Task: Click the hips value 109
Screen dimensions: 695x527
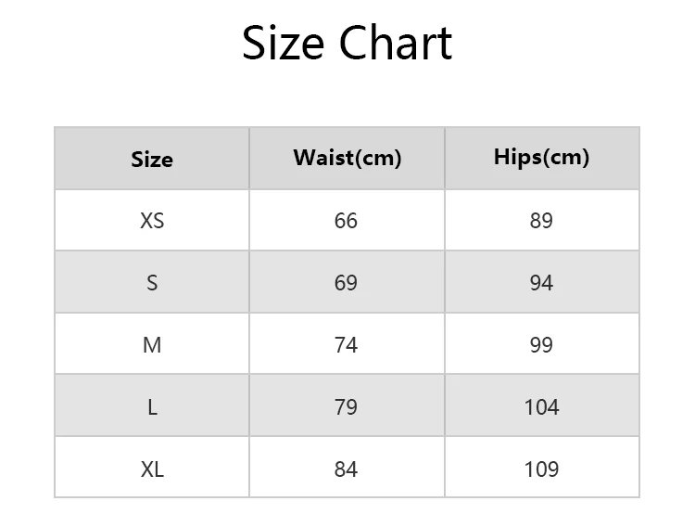Action: (x=541, y=469)
